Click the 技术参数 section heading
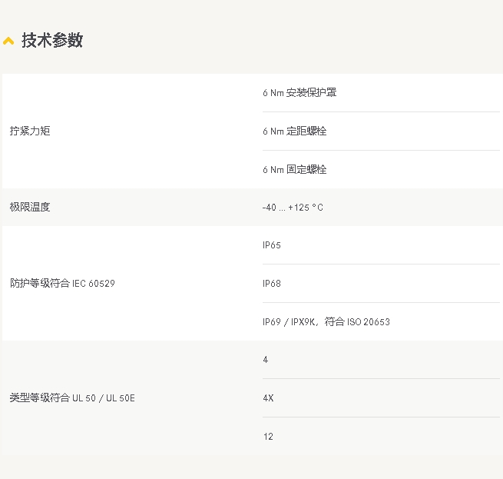The image size is (503, 479). [51, 41]
